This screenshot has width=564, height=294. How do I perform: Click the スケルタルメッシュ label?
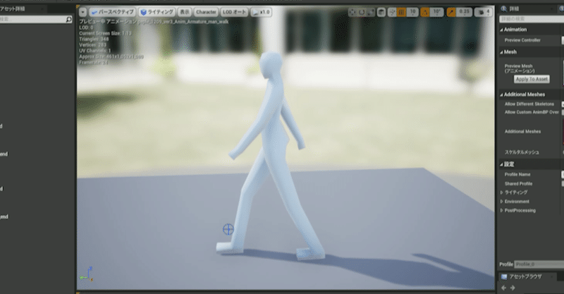pyautogui.click(x=522, y=152)
